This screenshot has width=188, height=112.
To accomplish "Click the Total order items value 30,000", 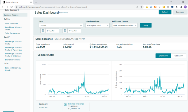I will [x=41, y=47].
